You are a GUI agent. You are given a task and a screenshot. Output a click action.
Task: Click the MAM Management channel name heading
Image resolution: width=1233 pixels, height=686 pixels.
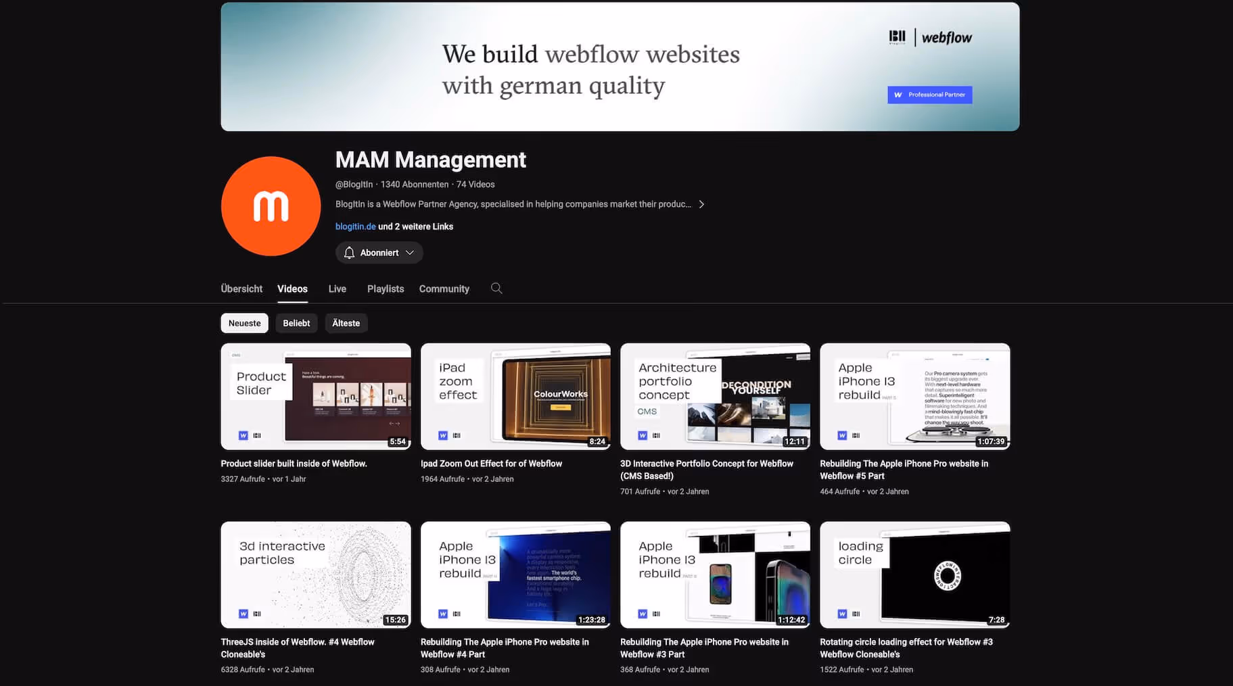click(431, 160)
